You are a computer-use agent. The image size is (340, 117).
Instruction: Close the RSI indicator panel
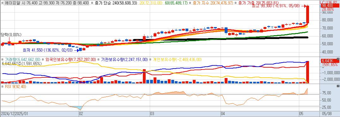click(x=338, y=86)
